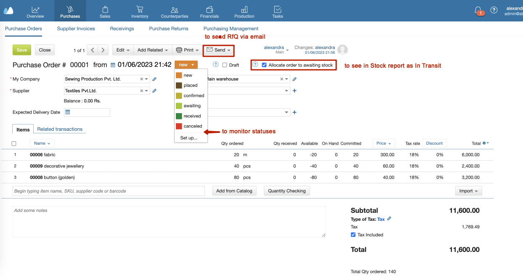523x278 pixels.
Task: Select the received status
Action: point(191,116)
